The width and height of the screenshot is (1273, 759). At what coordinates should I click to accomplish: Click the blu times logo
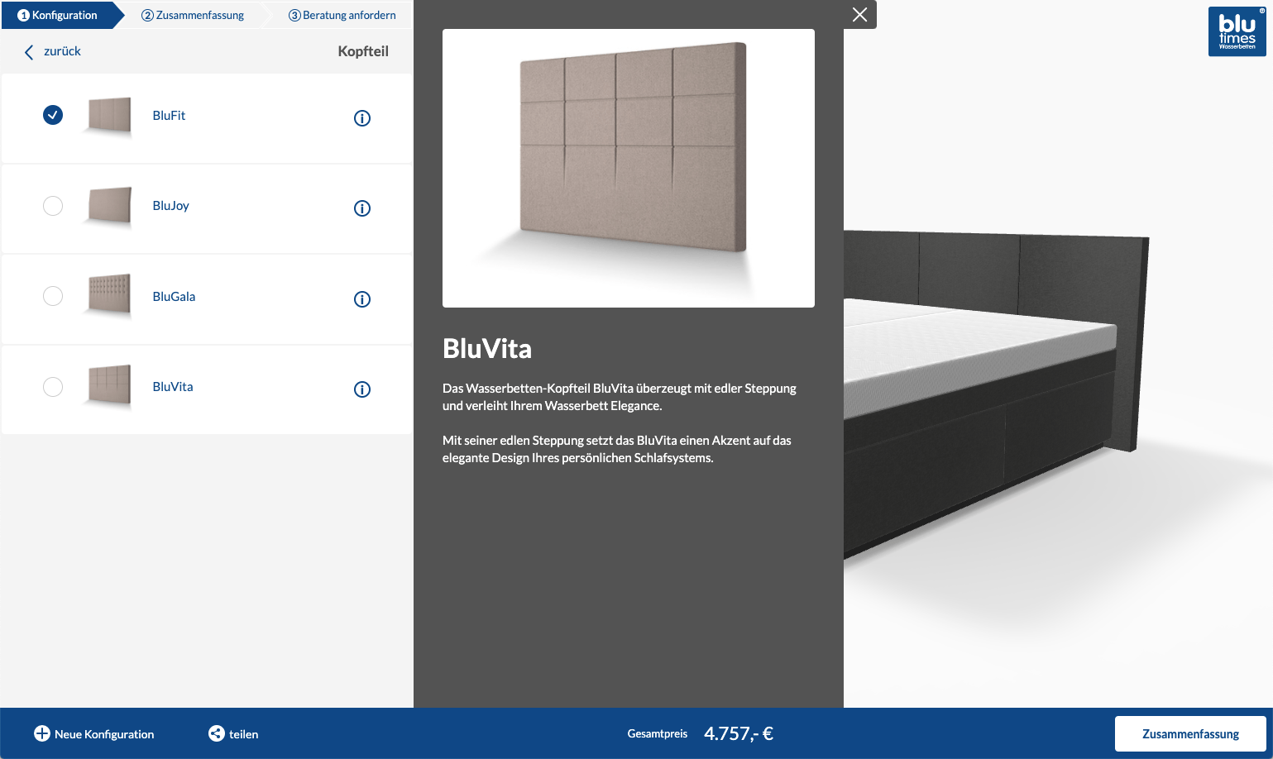coord(1237,31)
